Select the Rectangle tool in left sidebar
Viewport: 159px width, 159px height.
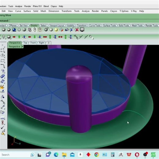coord(3,61)
